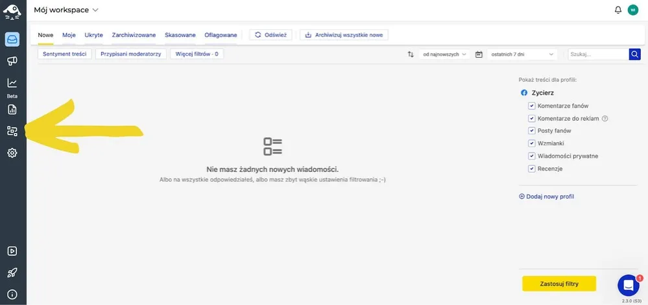Click the Odśwież button
The height and width of the screenshot is (305, 648).
click(x=270, y=35)
